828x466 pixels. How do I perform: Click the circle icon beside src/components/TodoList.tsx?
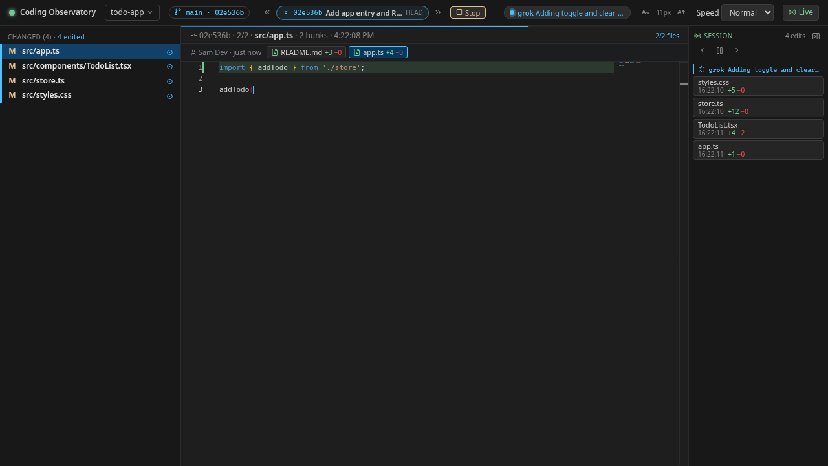[x=170, y=67]
